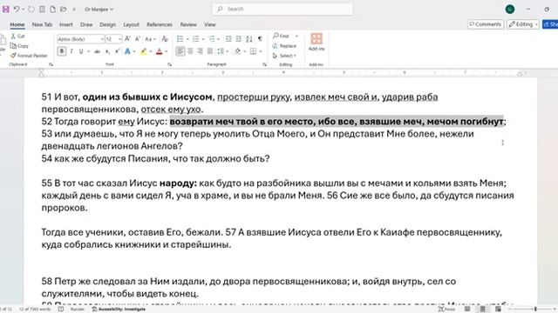Apply numbered list formatting
The height and width of the screenshot is (313, 558).
pos(195,39)
